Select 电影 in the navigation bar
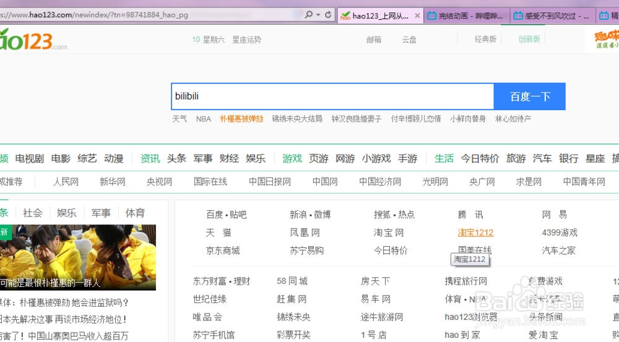Screen dimensions: 619x342 (61, 158)
